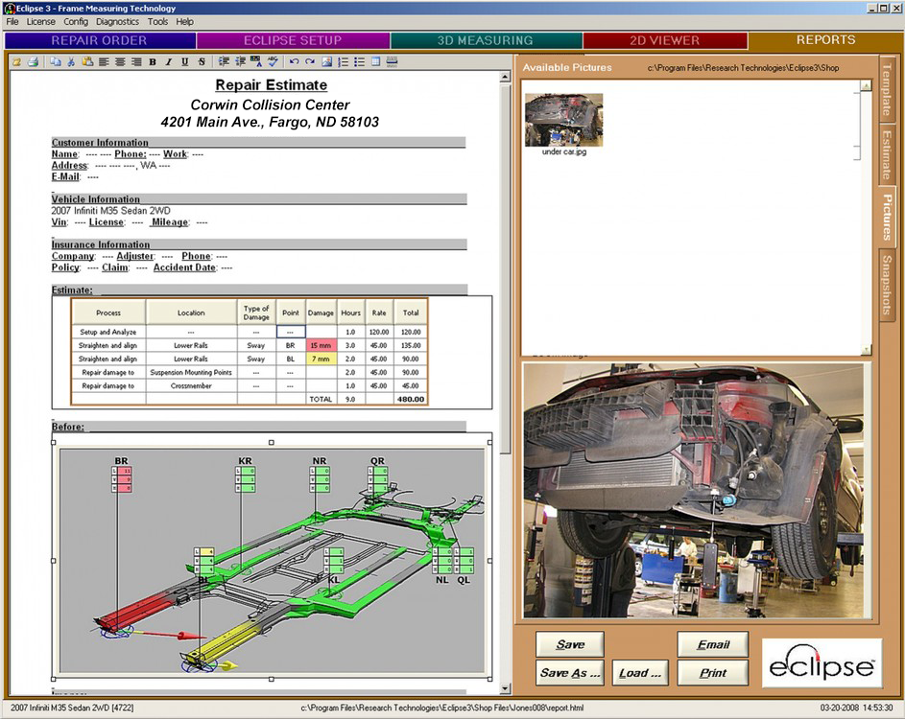Viewport: 905px width, 719px height.
Task: Click the scissors cut icon
Action: point(71,62)
